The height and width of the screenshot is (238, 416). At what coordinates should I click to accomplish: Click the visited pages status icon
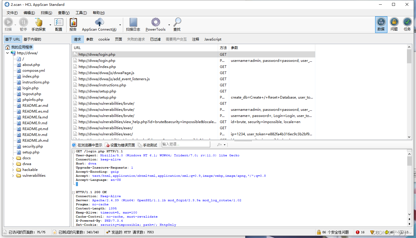point(5,232)
